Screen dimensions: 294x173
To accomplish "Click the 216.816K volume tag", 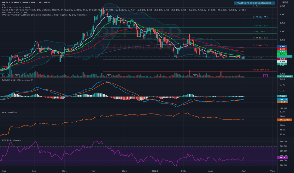I will click(285, 76).
